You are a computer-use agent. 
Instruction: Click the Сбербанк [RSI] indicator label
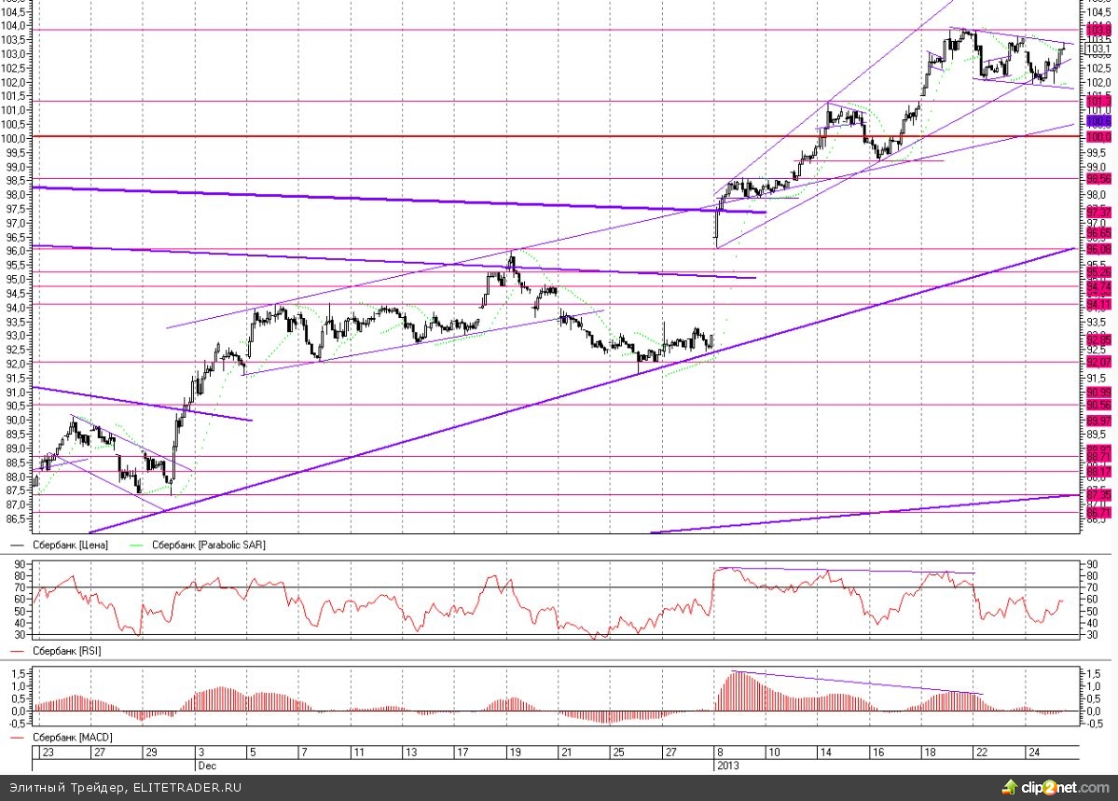click(66, 650)
